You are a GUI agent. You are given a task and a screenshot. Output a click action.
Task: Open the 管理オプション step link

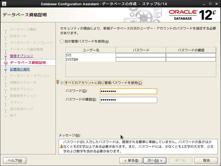pos(22,56)
